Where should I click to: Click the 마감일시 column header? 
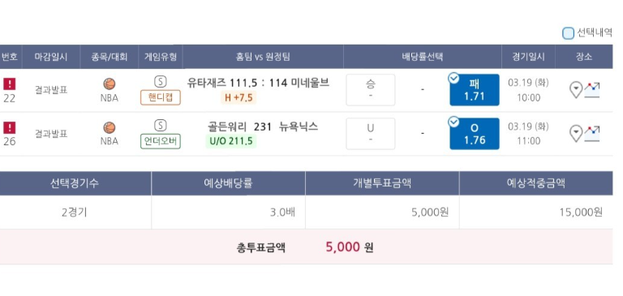click(51, 57)
